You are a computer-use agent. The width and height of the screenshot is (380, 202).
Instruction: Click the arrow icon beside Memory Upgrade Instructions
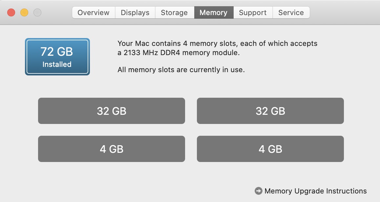click(259, 191)
